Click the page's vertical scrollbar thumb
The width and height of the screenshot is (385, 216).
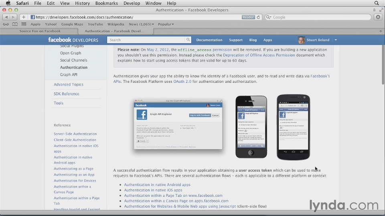click(x=383, y=64)
